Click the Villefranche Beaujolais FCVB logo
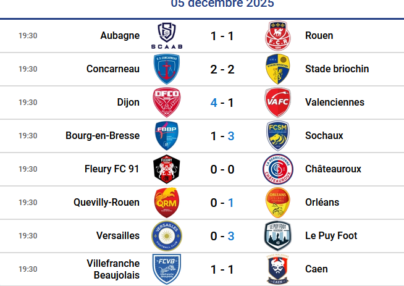 (167, 269)
